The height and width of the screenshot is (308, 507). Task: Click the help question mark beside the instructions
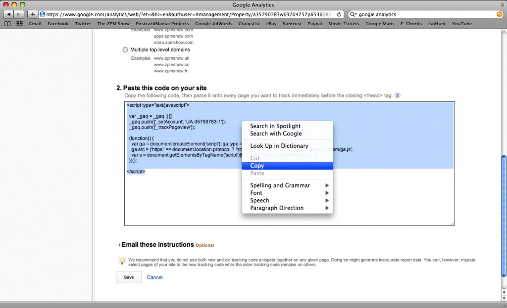point(397,95)
